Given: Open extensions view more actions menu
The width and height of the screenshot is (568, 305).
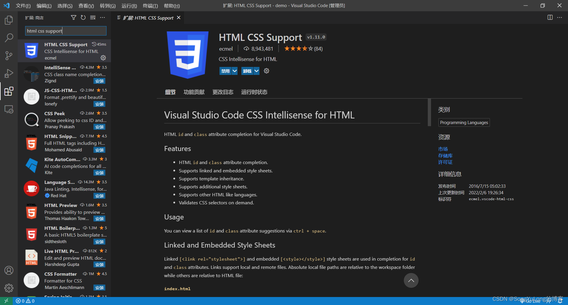Looking at the screenshot, I should (103, 18).
